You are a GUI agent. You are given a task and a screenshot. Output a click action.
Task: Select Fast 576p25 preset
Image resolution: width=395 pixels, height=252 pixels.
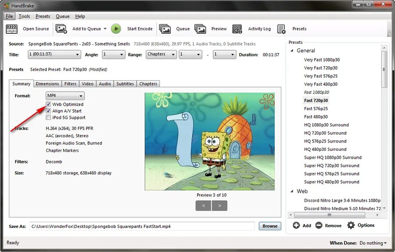pyautogui.click(x=316, y=108)
